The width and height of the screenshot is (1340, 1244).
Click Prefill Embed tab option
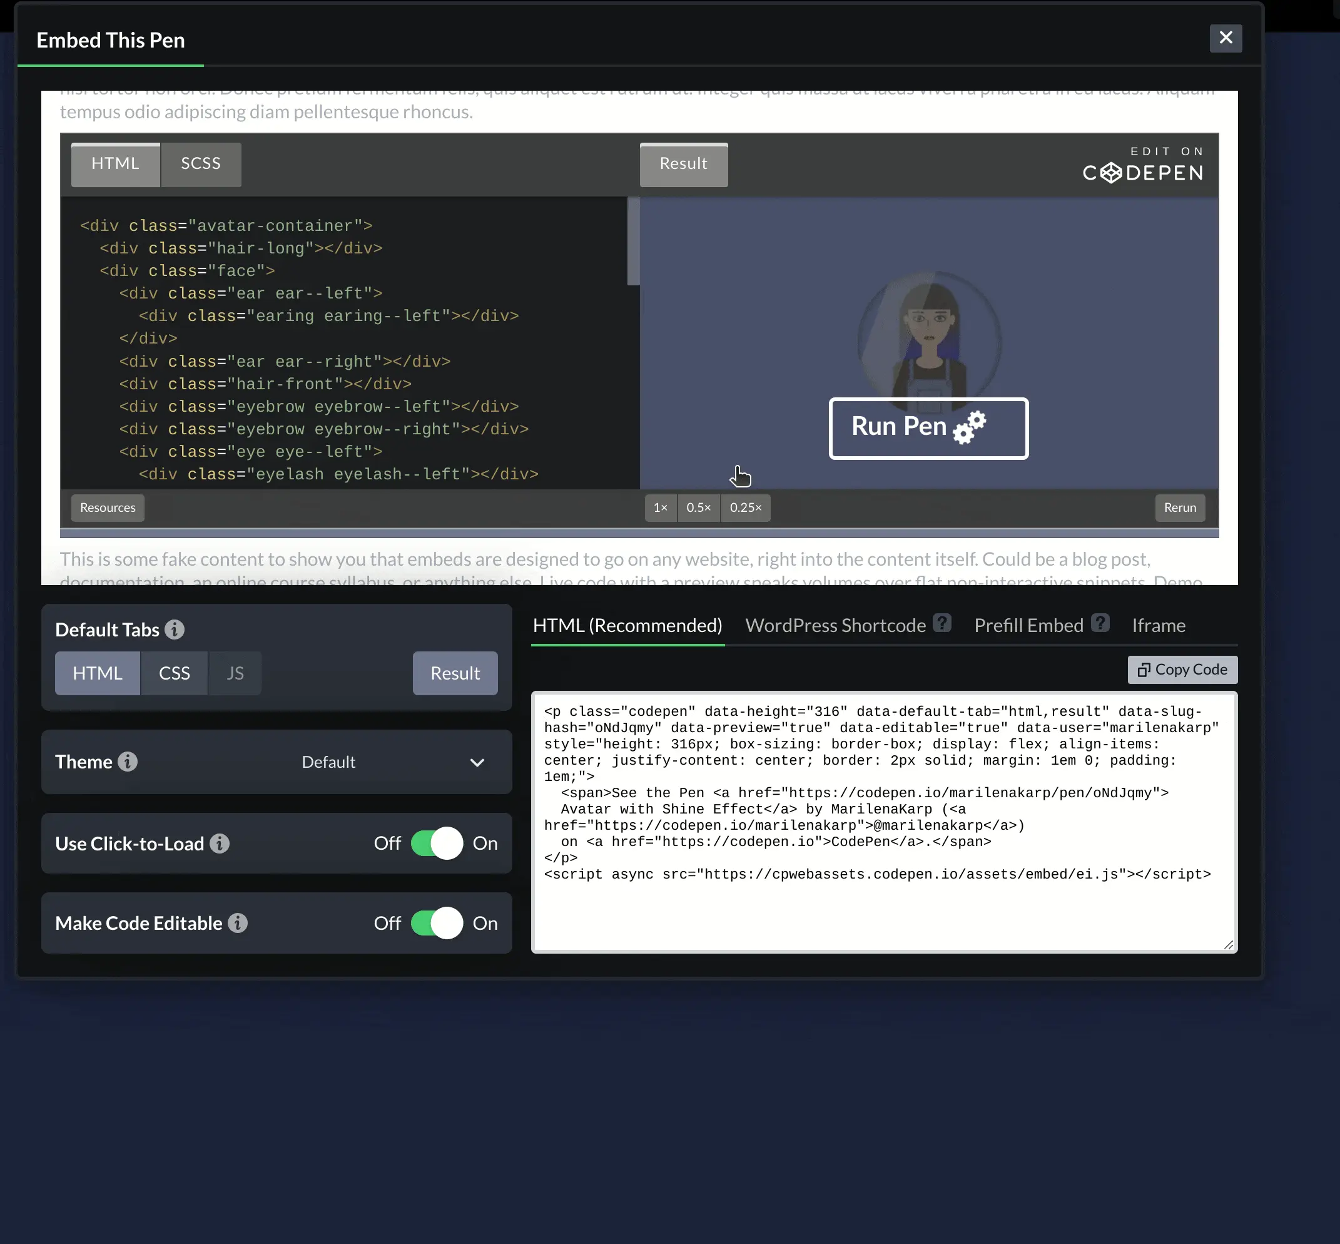tap(1028, 625)
